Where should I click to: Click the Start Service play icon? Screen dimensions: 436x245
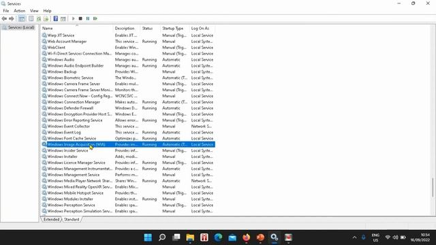[73, 18]
